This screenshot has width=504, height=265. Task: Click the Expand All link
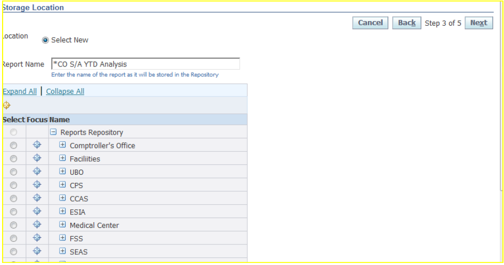(20, 91)
